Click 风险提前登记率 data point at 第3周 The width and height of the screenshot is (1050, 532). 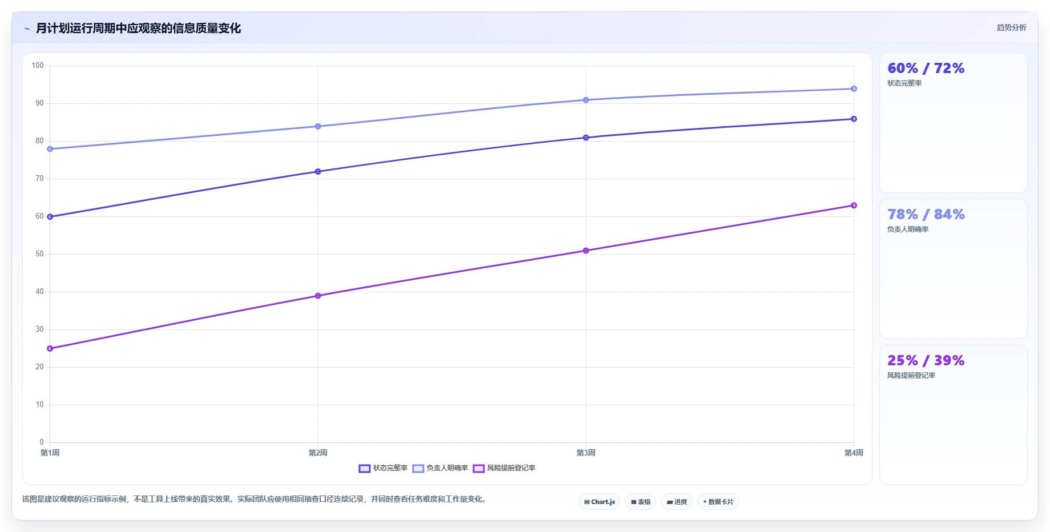pyautogui.click(x=586, y=251)
